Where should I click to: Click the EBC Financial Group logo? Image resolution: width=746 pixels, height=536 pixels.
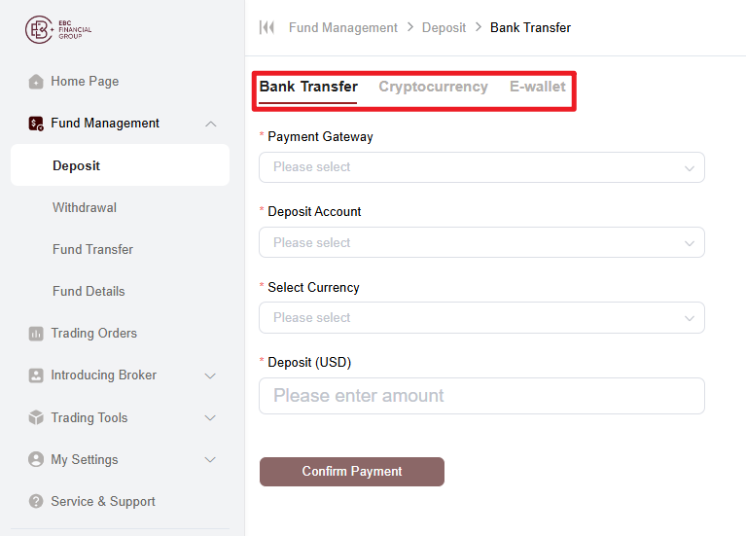pyautogui.click(x=58, y=29)
